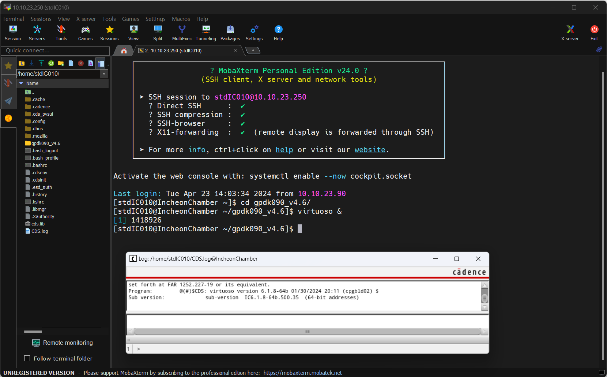Image resolution: width=607 pixels, height=377 pixels.
Task: Open a new tab with plus button
Action: tap(253, 50)
